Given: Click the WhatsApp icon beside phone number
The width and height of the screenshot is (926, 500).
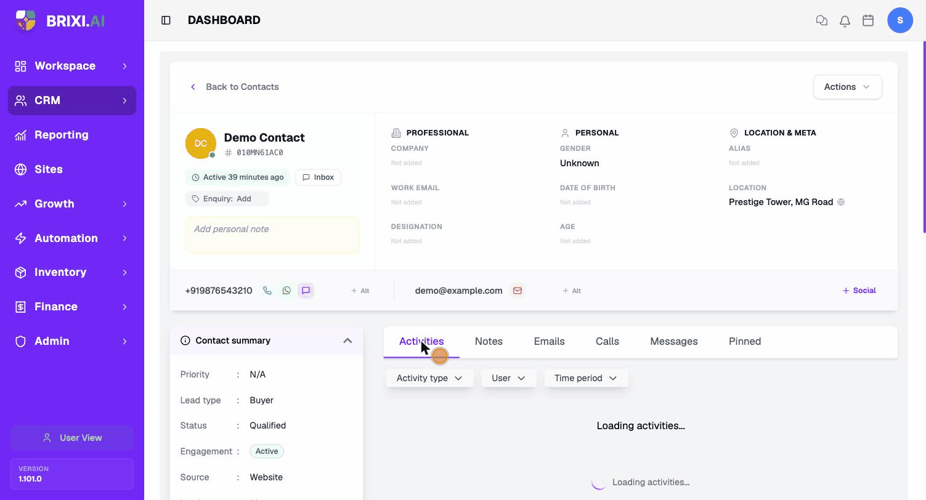Looking at the screenshot, I should [286, 291].
